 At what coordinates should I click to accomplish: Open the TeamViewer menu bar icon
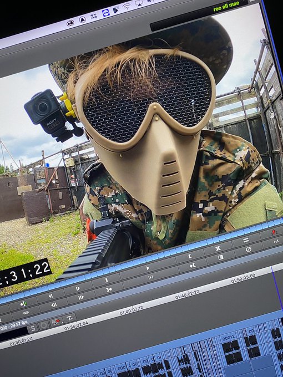pos(105,13)
